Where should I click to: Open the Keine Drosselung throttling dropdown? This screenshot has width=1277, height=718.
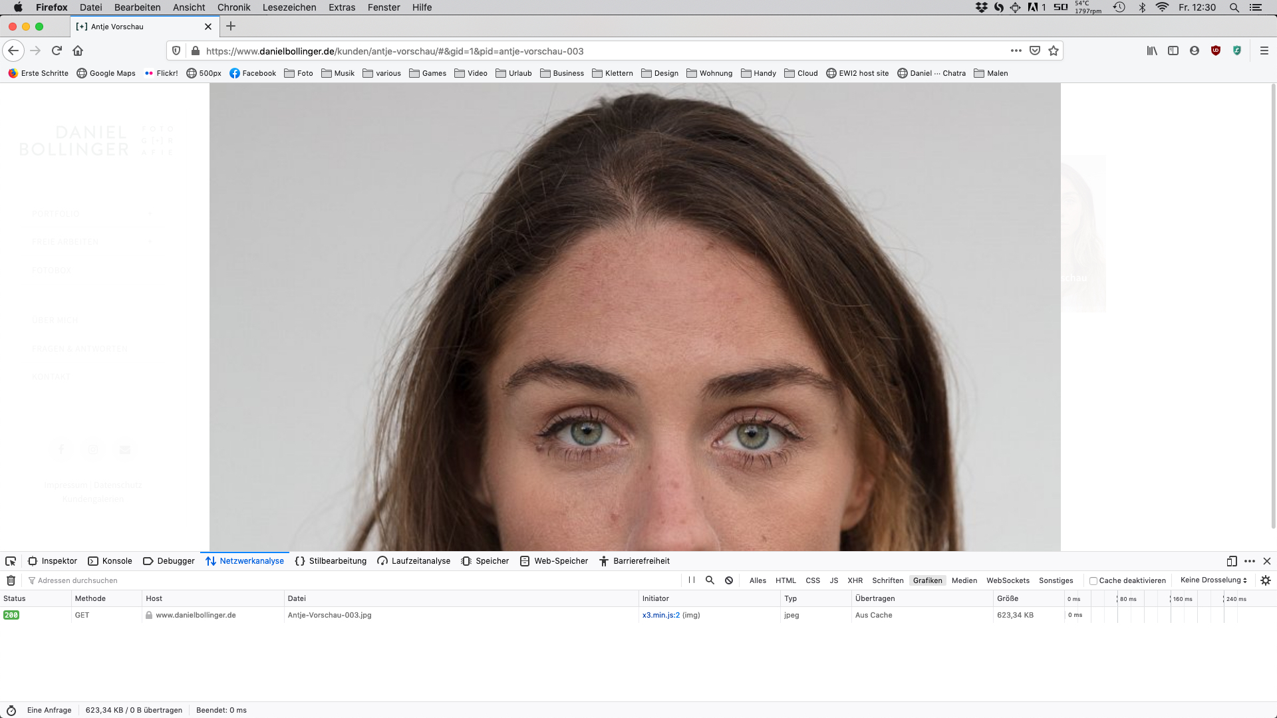[1213, 580]
